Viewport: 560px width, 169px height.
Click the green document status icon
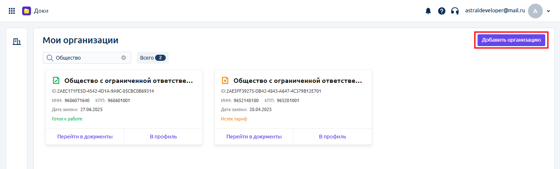56,81
